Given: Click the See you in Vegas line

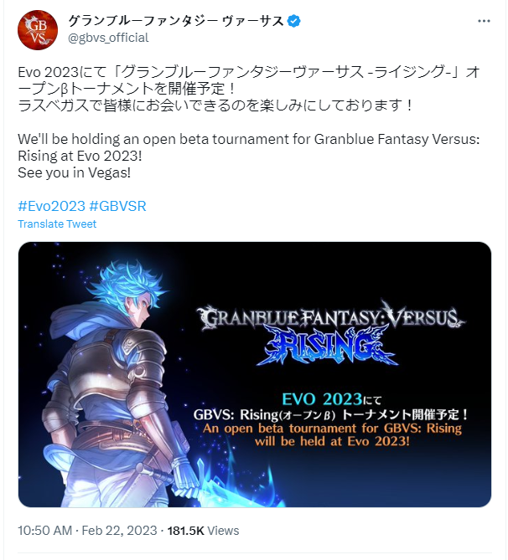Looking at the screenshot, I should pyautogui.click(x=74, y=173).
